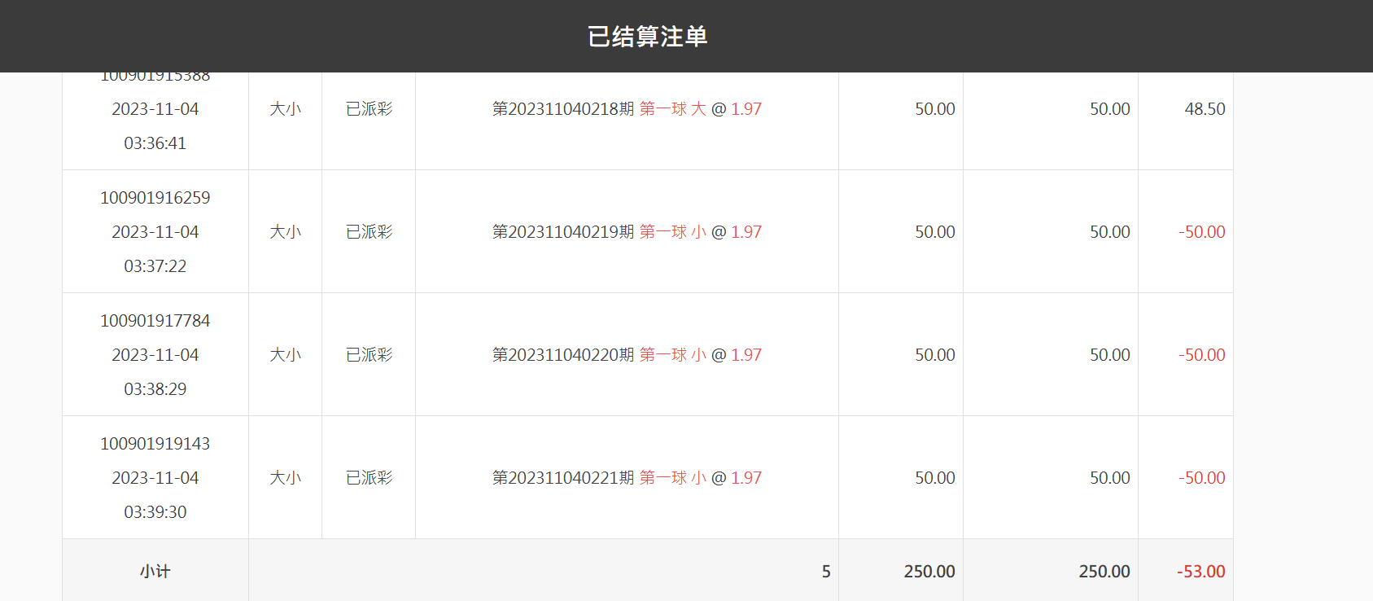Click bet details for period 202311040221
The image size is (1373, 601).
[627, 478]
